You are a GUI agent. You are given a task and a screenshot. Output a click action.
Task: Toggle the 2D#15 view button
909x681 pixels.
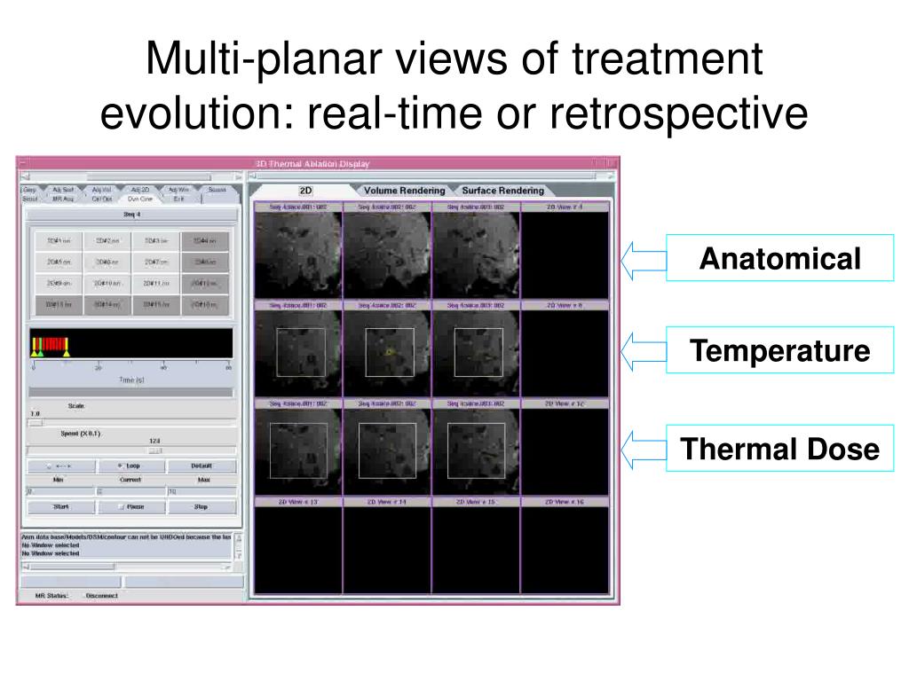pyautogui.click(x=156, y=305)
